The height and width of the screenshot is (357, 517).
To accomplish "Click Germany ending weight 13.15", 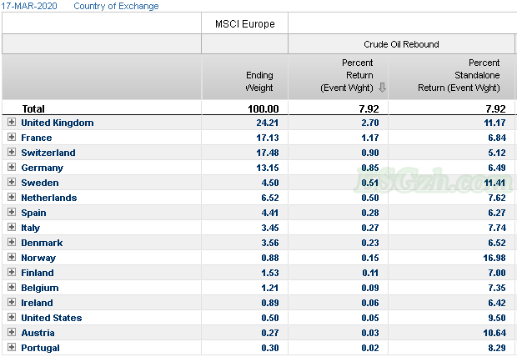I will pos(268,168).
